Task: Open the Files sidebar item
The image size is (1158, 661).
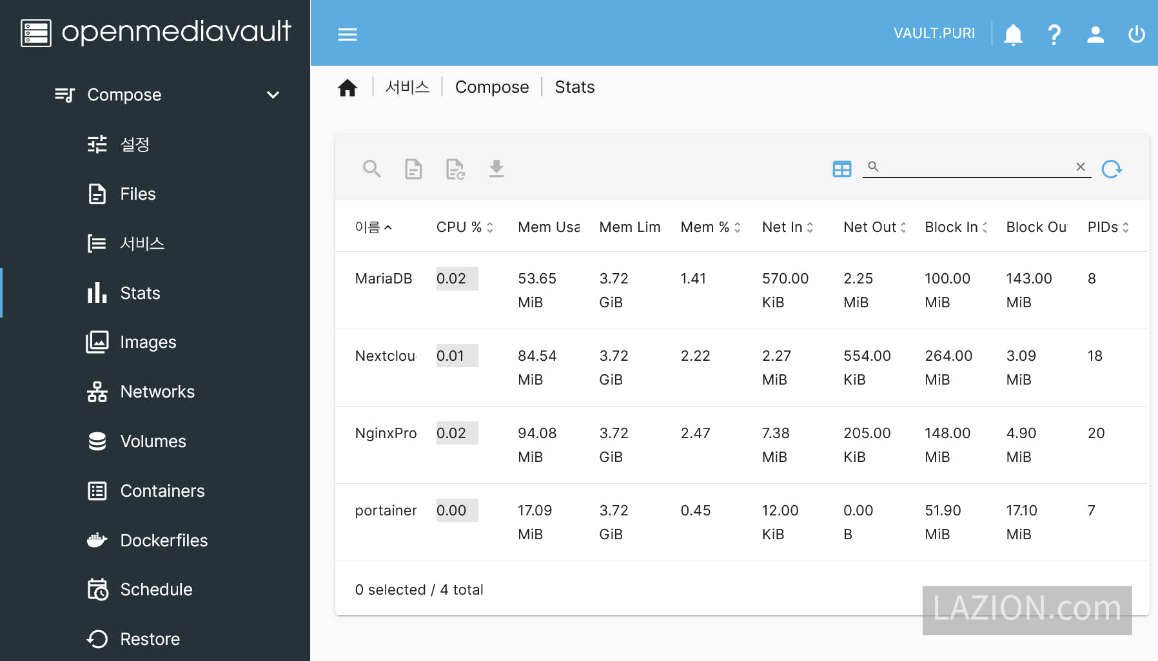Action: tap(155, 194)
